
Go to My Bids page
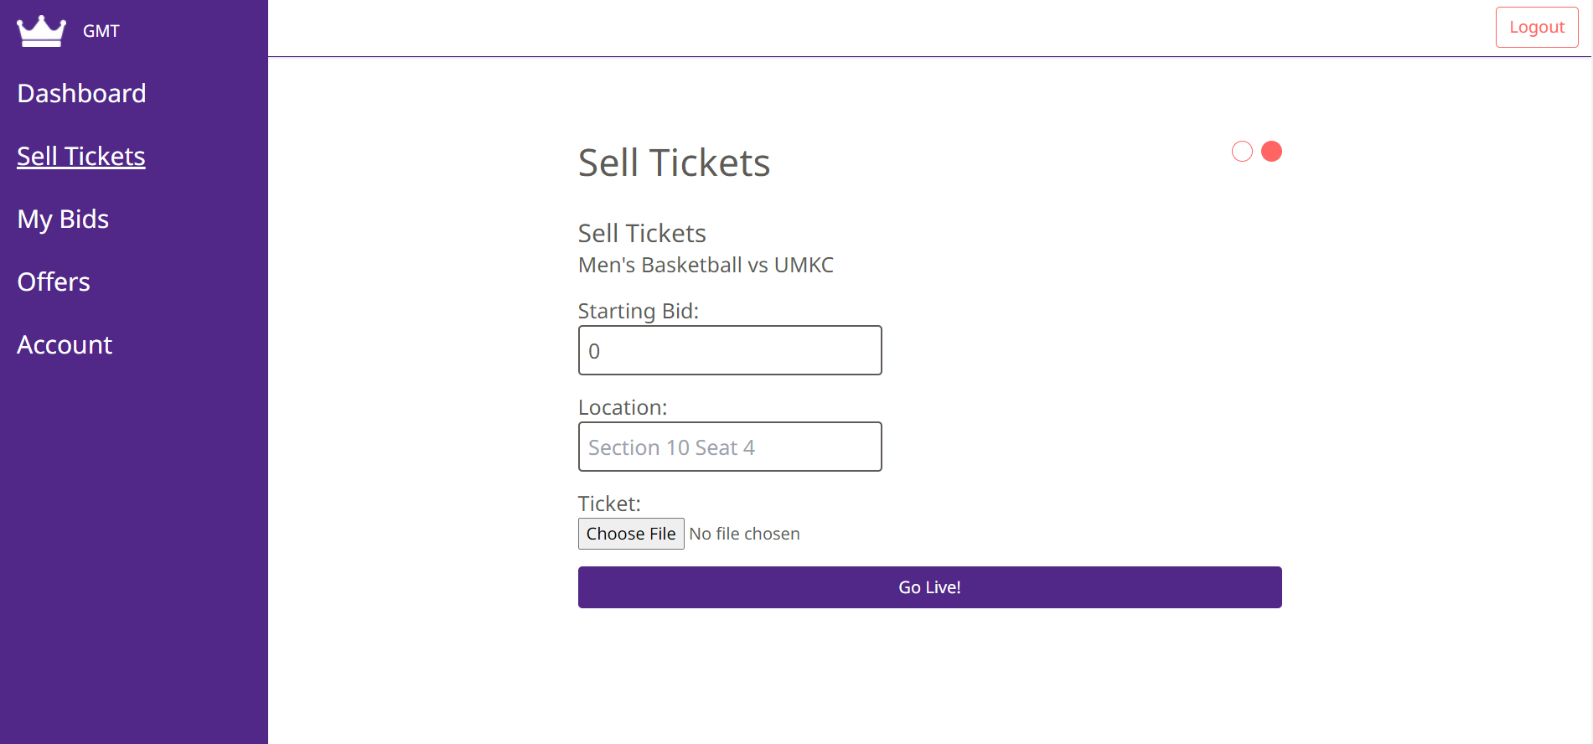click(63, 219)
